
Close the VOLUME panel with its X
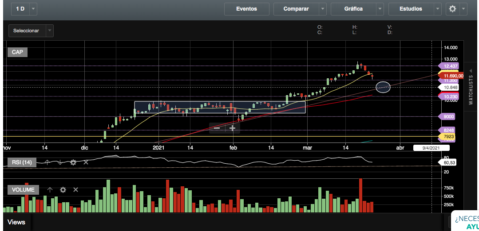(x=76, y=190)
